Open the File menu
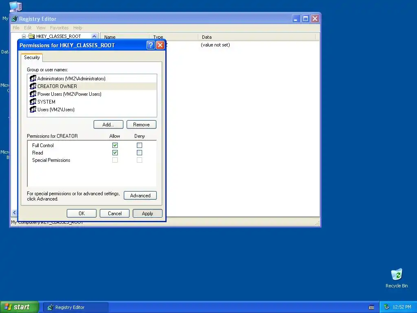 16,28
